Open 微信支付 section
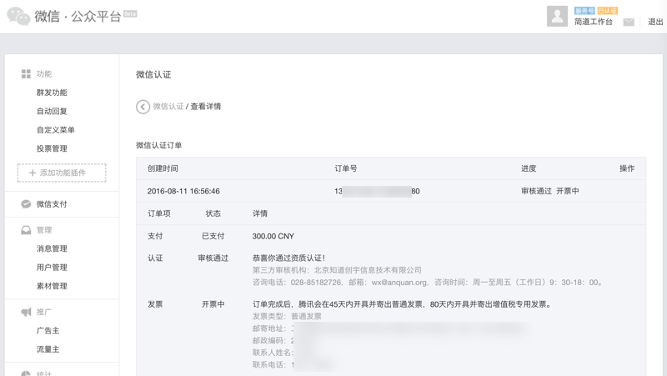Screen dimensions: 667x376 pos(52,204)
